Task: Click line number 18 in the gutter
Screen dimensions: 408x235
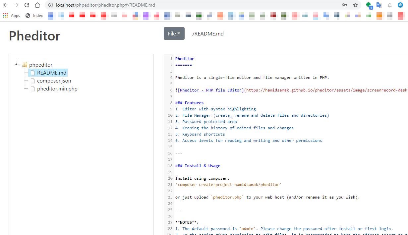Action: [170, 166]
